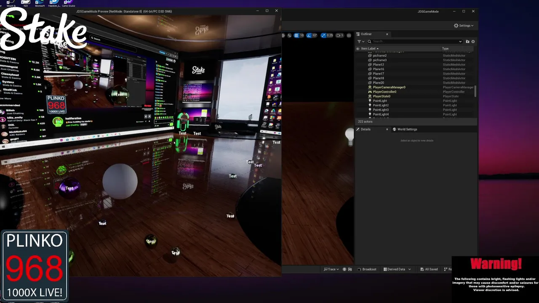539x303 pixels.
Task: Click the add folder icon in Outliner
Action: (467, 41)
